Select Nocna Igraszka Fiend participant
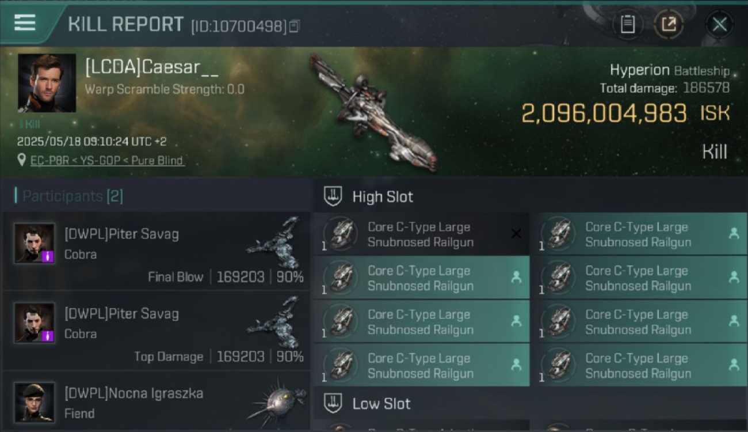 tap(156, 401)
